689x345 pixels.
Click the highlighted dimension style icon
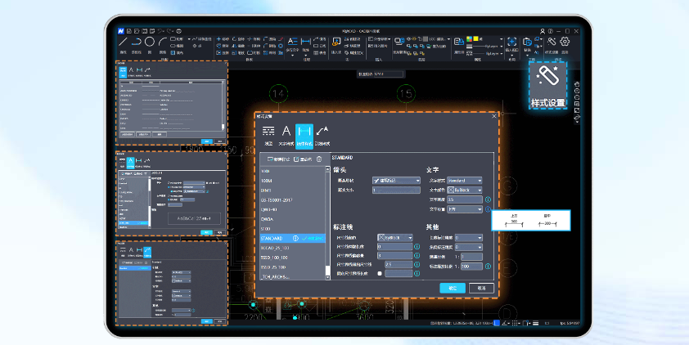click(304, 133)
